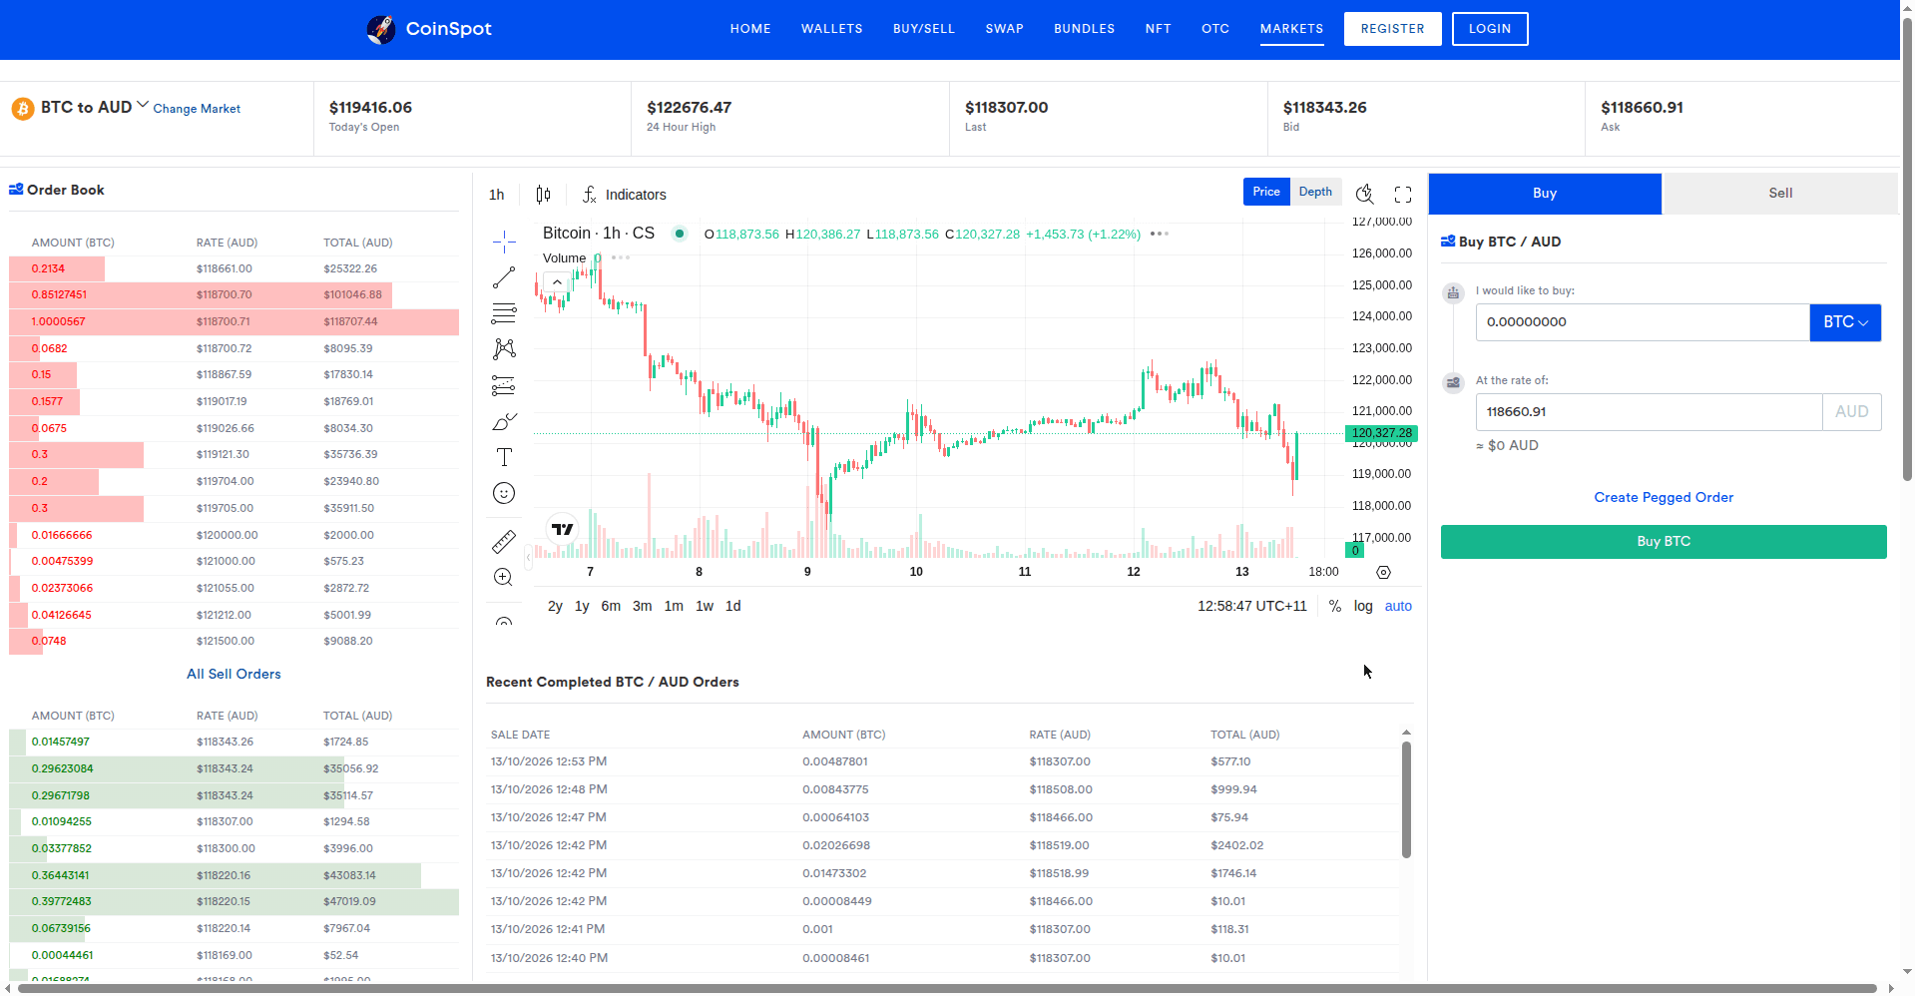Viewport: 1915px width, 996px height.
Task: Activate the chart zoom in tool
Action: click(x=504, y=577)
